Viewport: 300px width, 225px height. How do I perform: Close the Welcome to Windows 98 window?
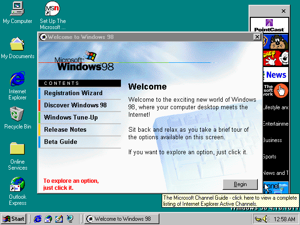[257, 37]
